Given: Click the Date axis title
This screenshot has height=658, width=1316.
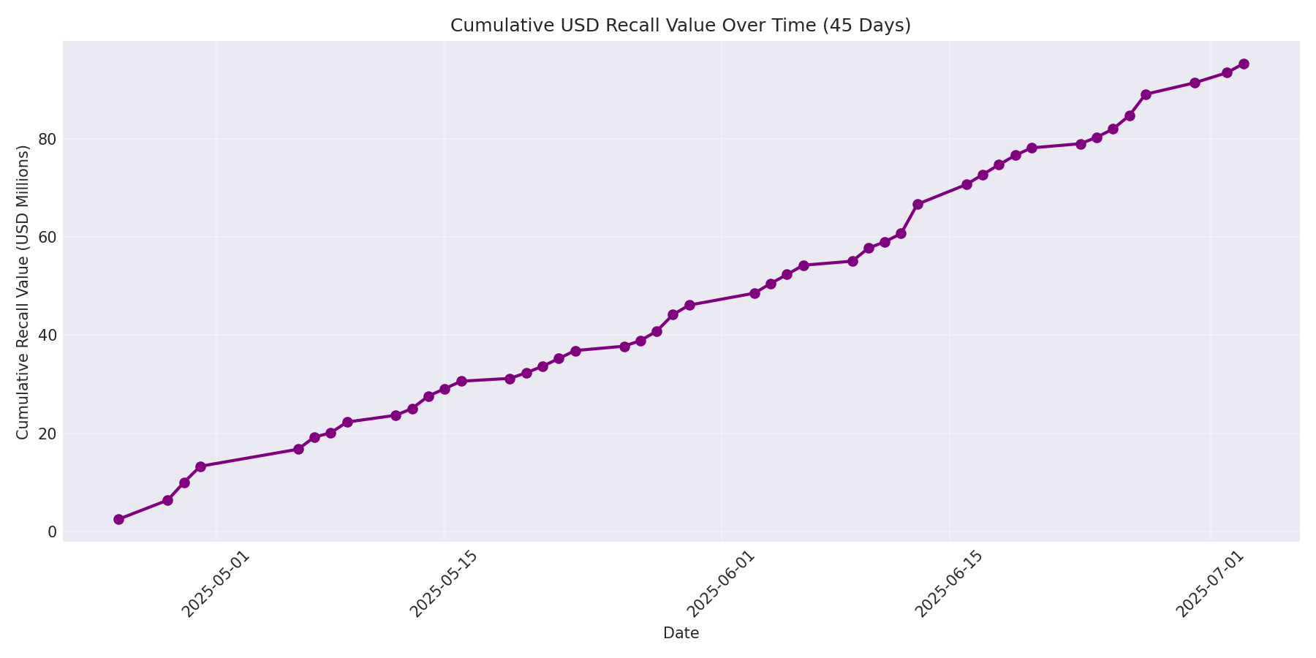Looking at the screenshot, I should tap(680, 633).
